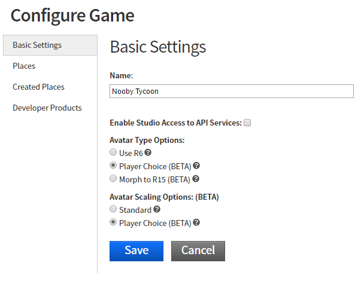Select Player Choice under Avatar Type Options
This screenshot has height=287, width=364.
coord(113,166)
